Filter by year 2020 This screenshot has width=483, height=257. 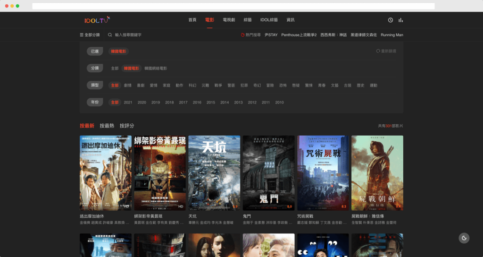[x=142, y=103]
